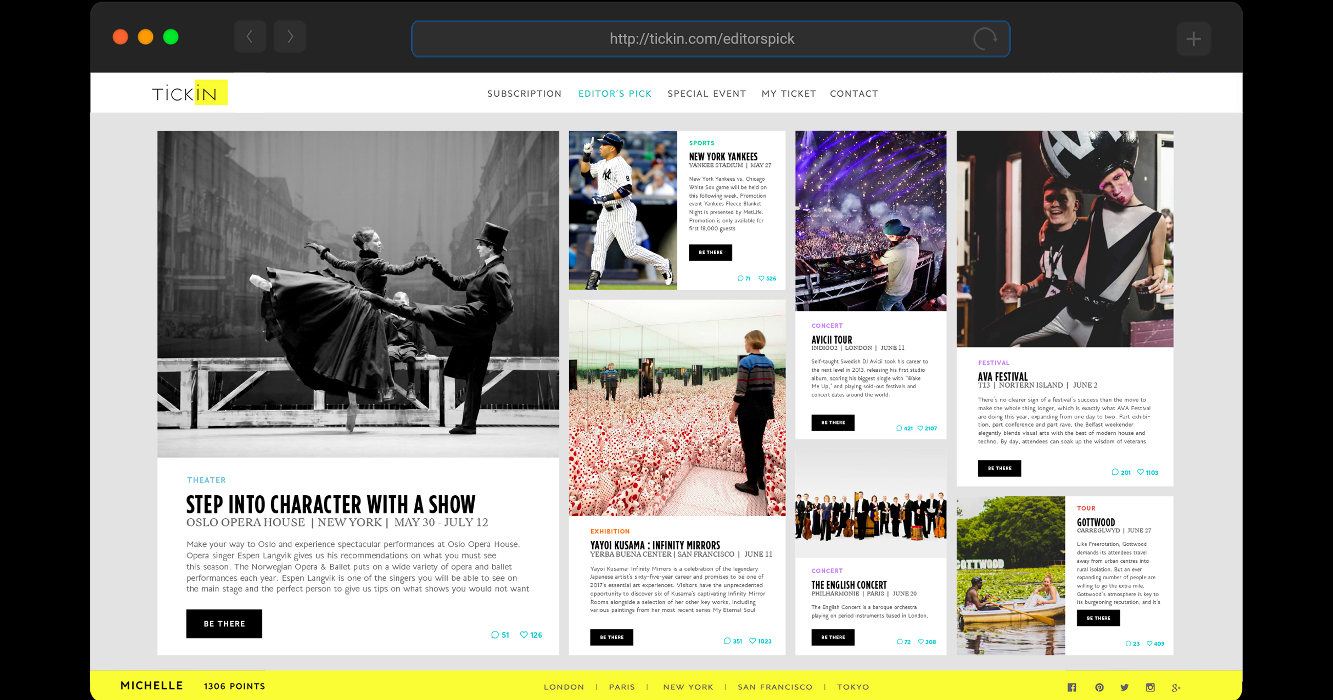Reload page using refresh icon
The image size is (1333, 700).
point(984,39)
